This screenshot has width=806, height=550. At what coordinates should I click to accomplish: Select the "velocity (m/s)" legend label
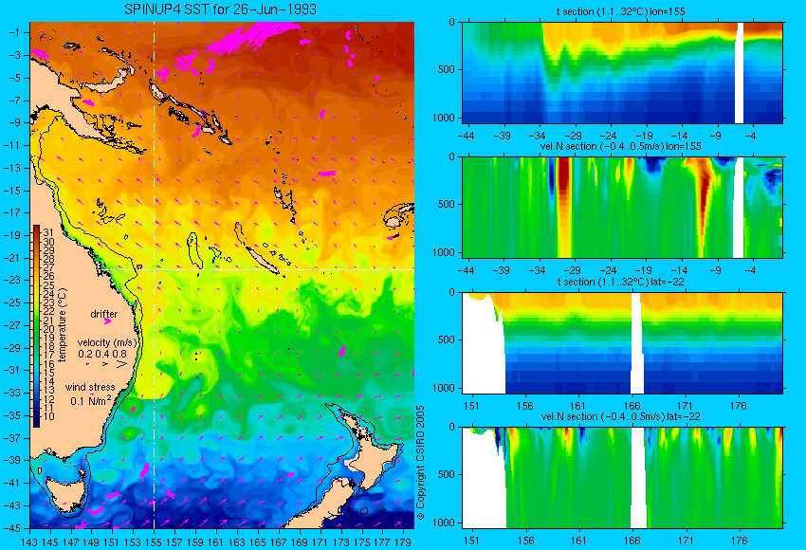[107, 342]
